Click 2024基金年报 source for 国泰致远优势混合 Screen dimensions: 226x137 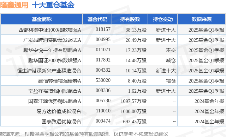click(209, 122)
